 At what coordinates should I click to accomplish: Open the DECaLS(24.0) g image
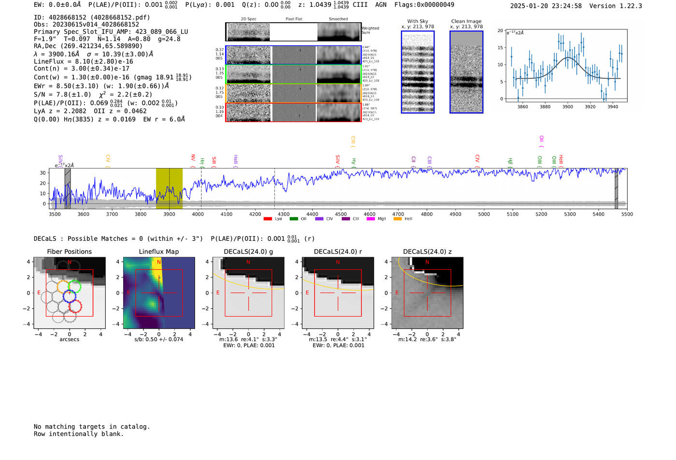(x=249, y=293)
